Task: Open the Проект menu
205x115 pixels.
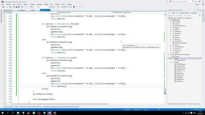Action: click(19, 4)
